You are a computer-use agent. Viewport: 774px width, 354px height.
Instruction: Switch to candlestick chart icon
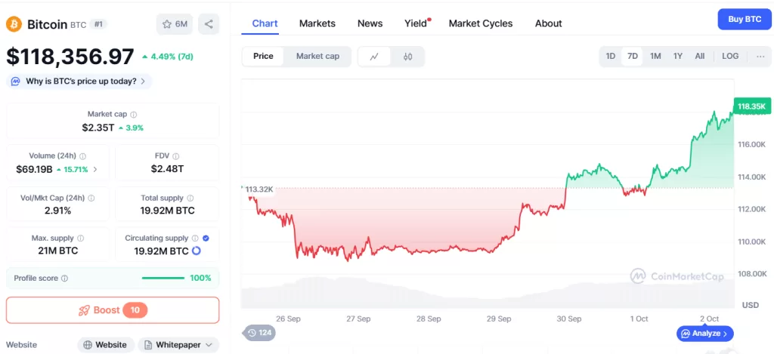point(407,57)
